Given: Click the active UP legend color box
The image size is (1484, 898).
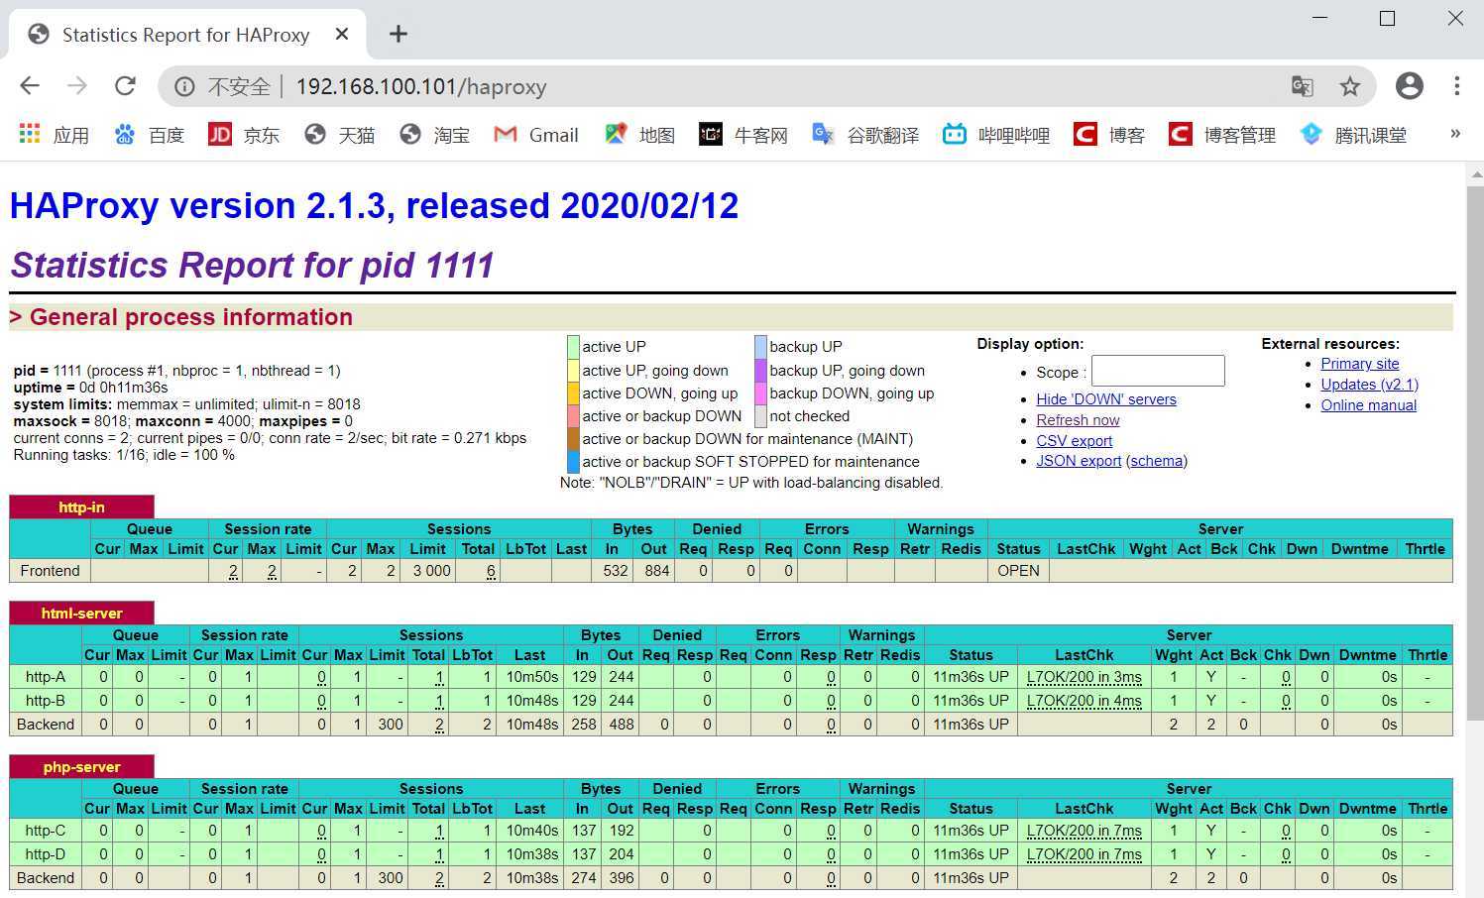Looking at the screenshot, I should tap(573, 347).
